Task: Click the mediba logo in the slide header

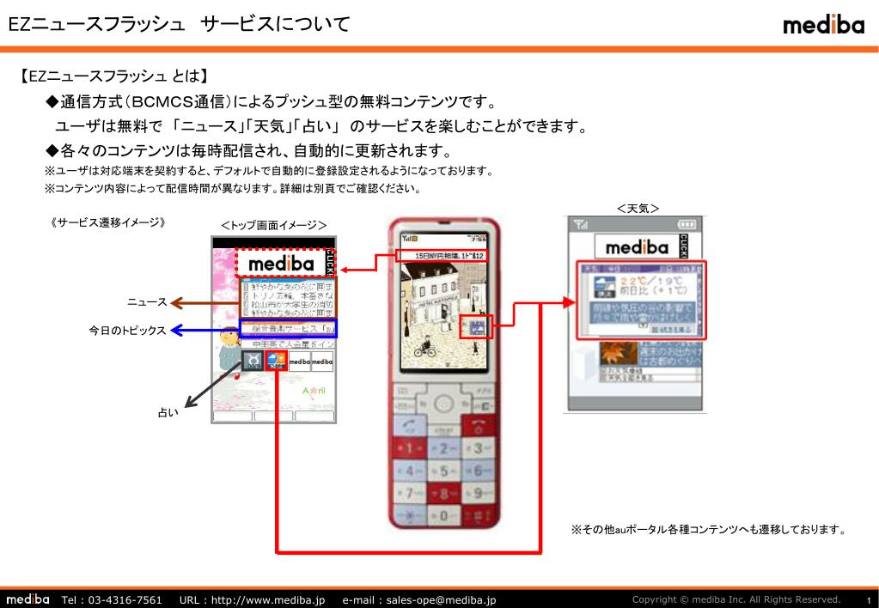Action: (823, 25)
